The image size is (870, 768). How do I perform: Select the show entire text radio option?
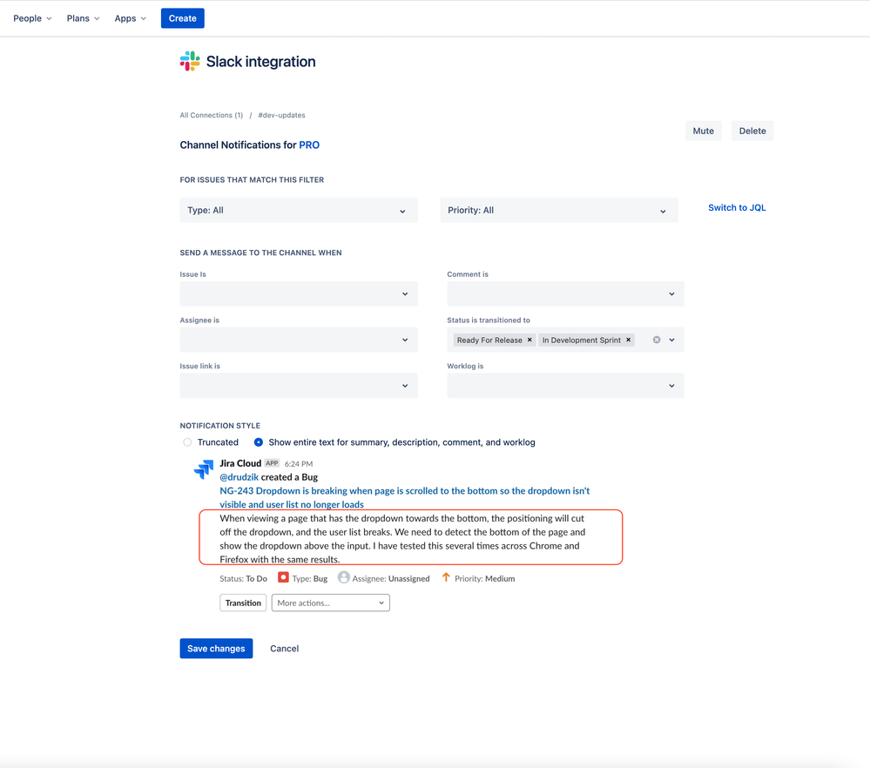coord(259,442)
